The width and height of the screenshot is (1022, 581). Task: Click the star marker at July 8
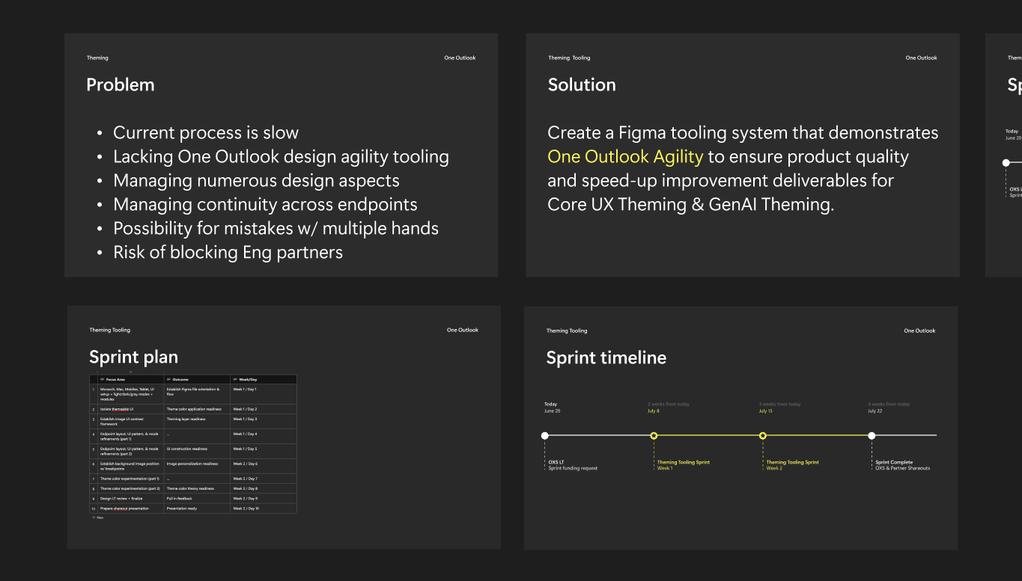[x=654, y=435]
